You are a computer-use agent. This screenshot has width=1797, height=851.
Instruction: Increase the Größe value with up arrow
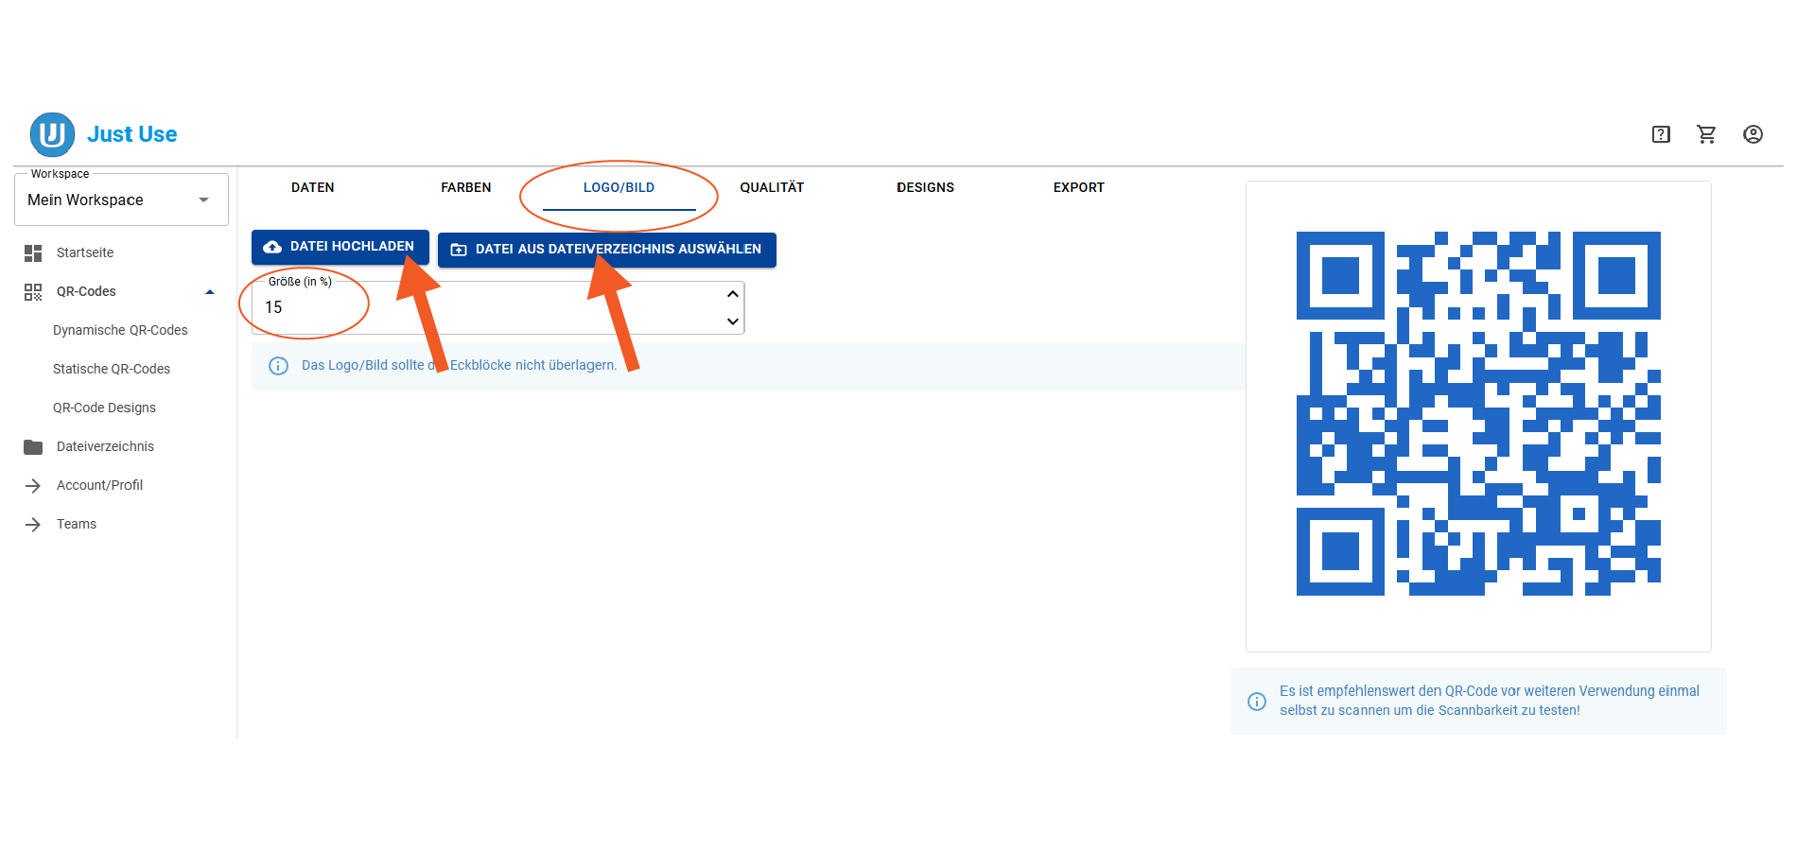[732, 294]
